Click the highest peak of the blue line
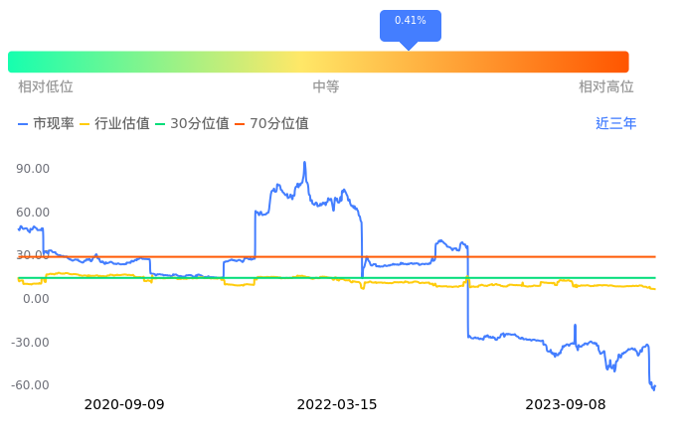The width and height of the screenshot is (682, 439). pos(304,163)
